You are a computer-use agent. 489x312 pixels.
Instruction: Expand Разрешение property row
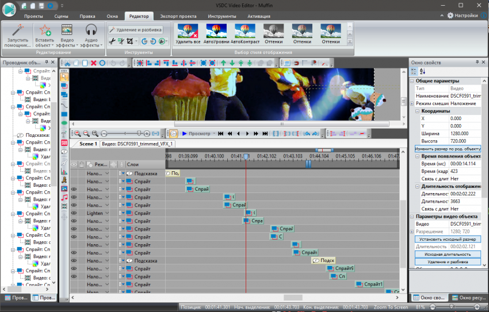[412, 232]
